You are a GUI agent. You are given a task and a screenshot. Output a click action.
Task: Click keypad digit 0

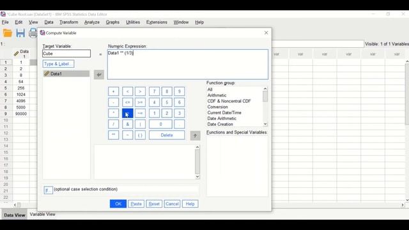[x=160, y=125]
